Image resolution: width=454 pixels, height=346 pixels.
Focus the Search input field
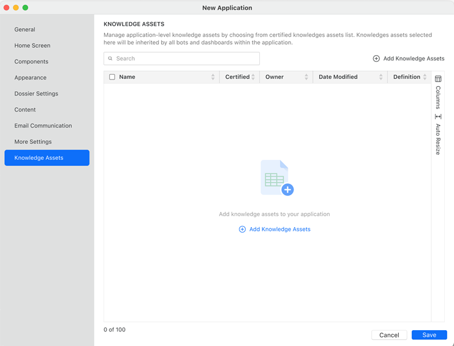click(x=184, y=59)
